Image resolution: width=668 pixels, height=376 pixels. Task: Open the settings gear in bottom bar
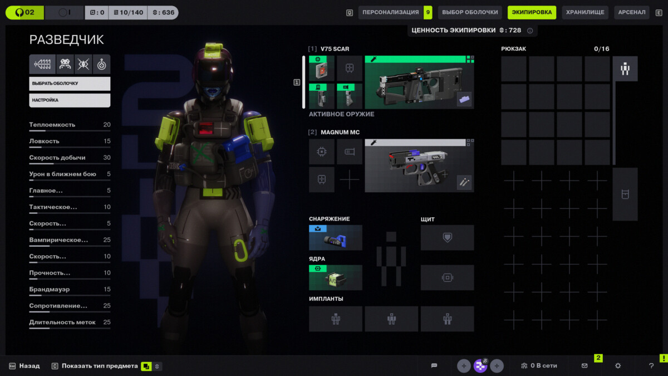(x=617, y=366)
